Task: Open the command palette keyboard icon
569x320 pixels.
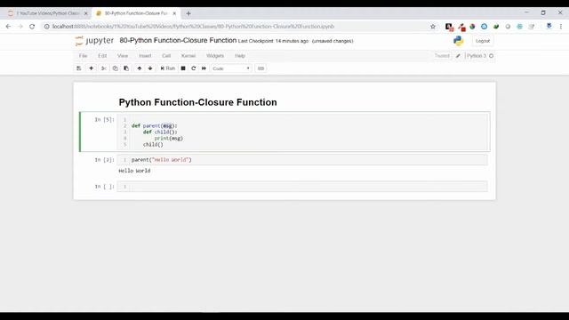Action: (260, 68)
